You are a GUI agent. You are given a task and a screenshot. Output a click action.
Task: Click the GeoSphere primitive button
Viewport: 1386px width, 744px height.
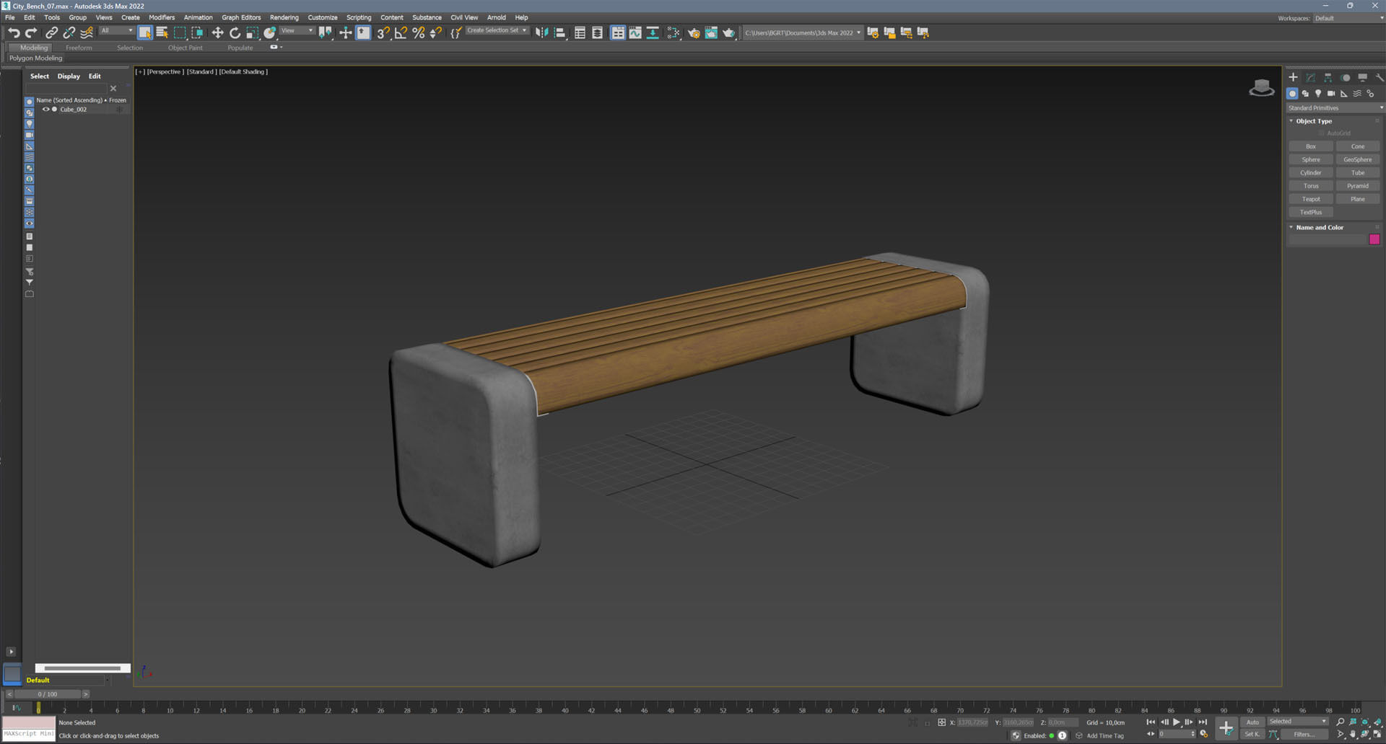click(x=1357, y=159)
